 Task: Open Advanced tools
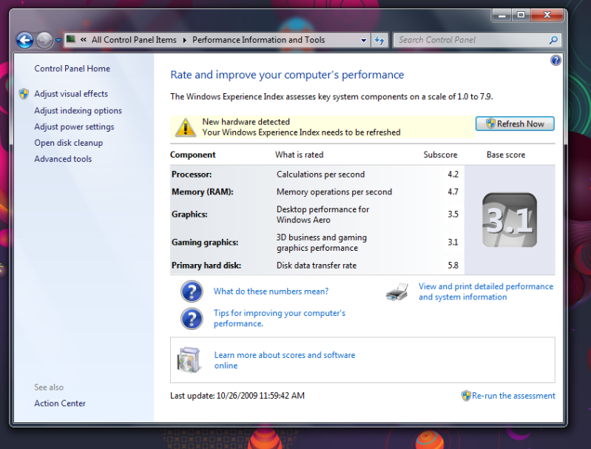pos(63,159)
